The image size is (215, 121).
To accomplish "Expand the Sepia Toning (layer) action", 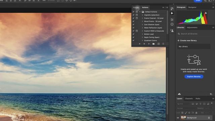I will pos(142,37).
